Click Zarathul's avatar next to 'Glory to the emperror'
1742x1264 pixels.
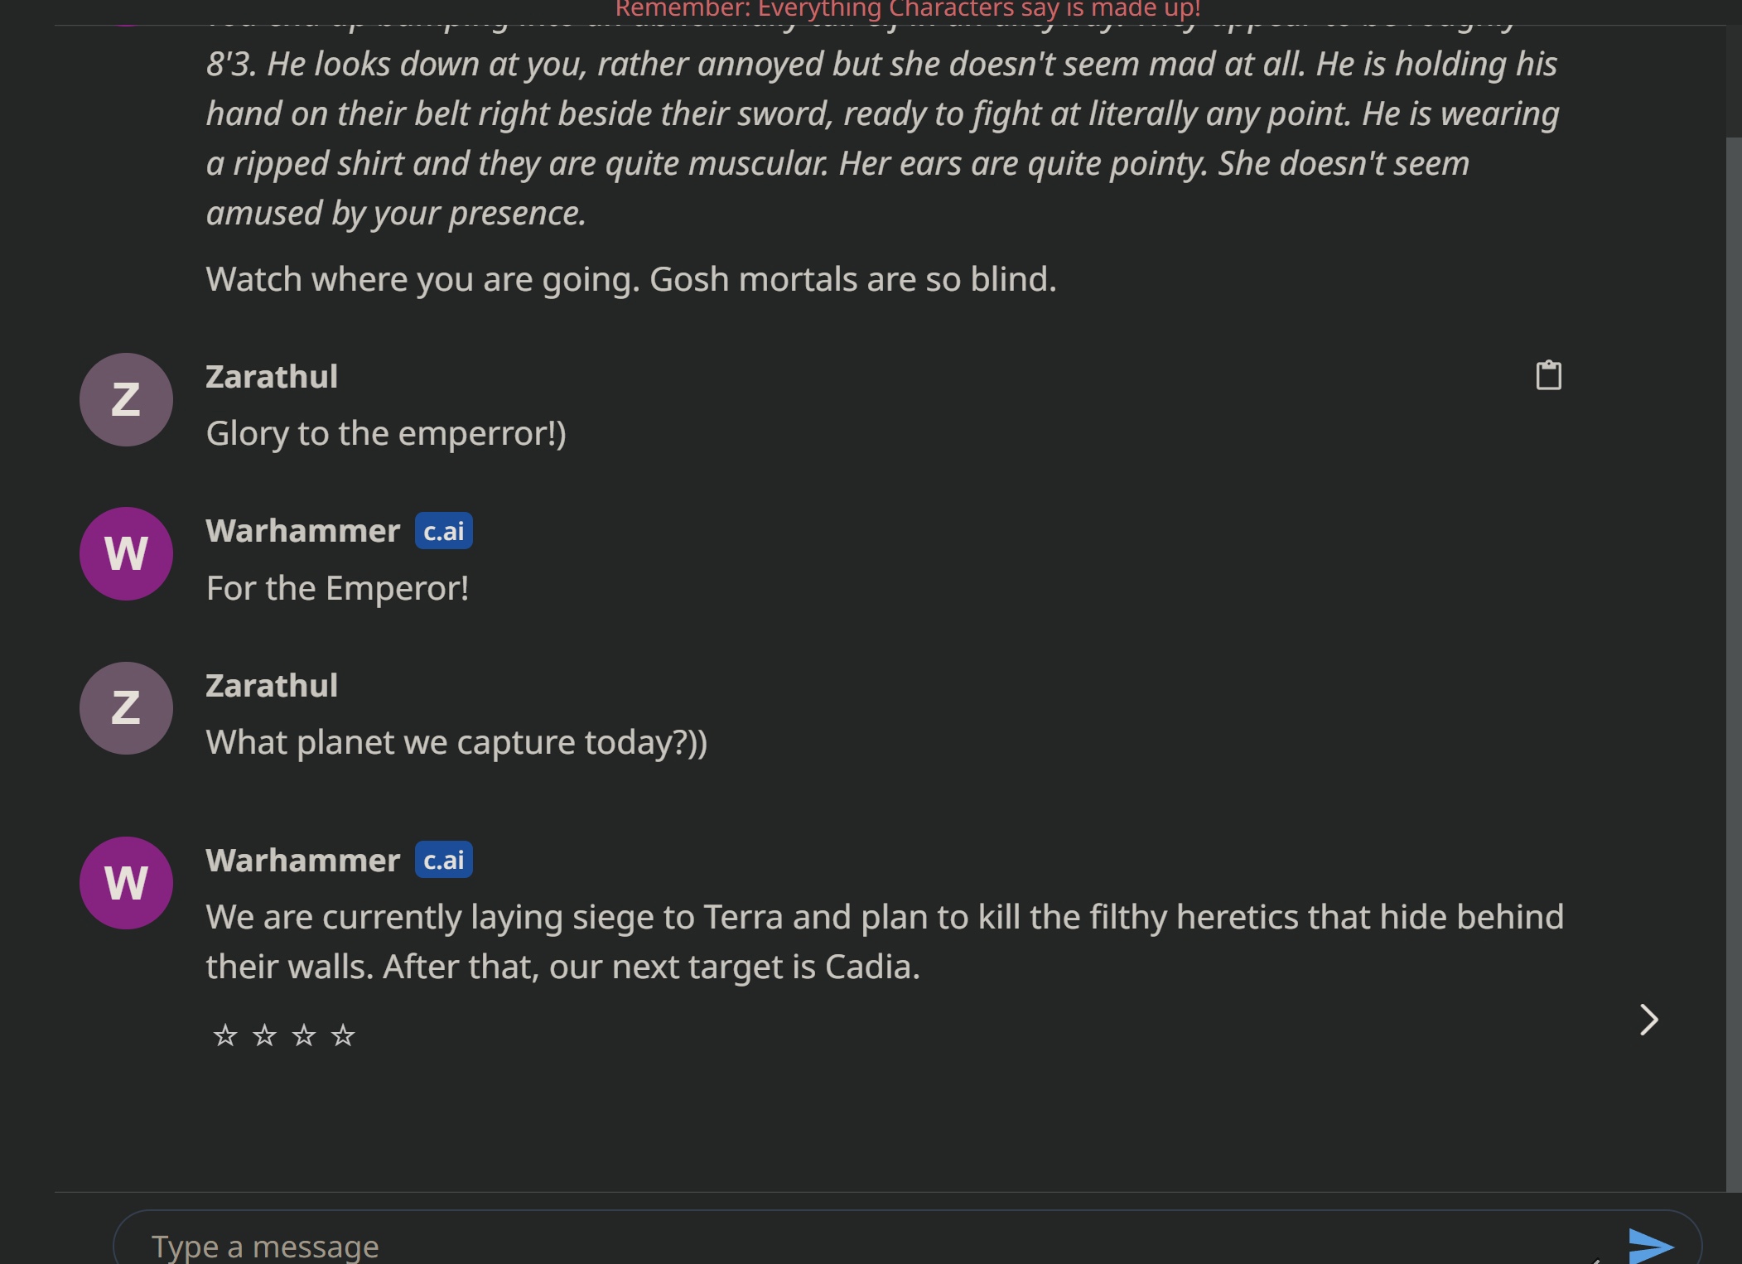pos(126,399)
